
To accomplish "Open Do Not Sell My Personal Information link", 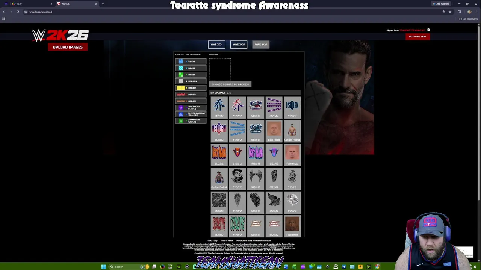I will click(253, 240).
